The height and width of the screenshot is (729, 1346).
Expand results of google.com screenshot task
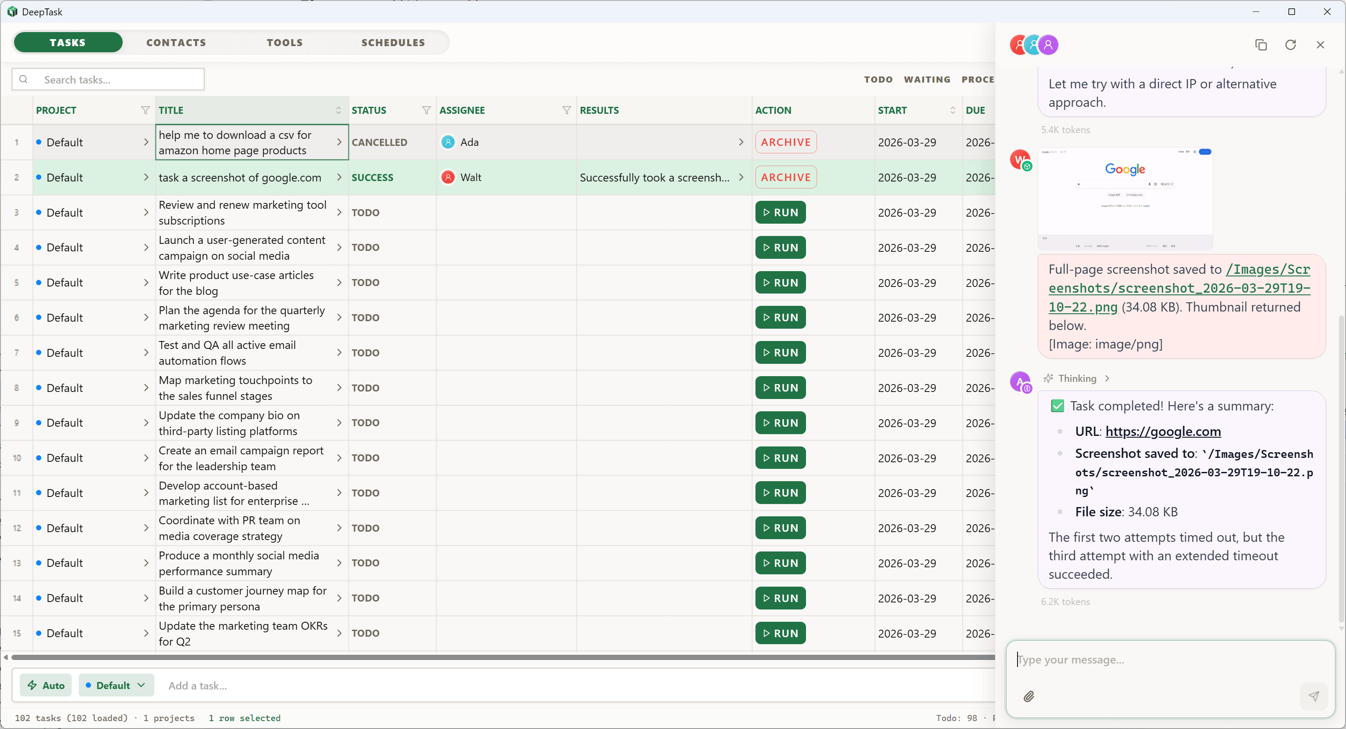click(741, 178)
